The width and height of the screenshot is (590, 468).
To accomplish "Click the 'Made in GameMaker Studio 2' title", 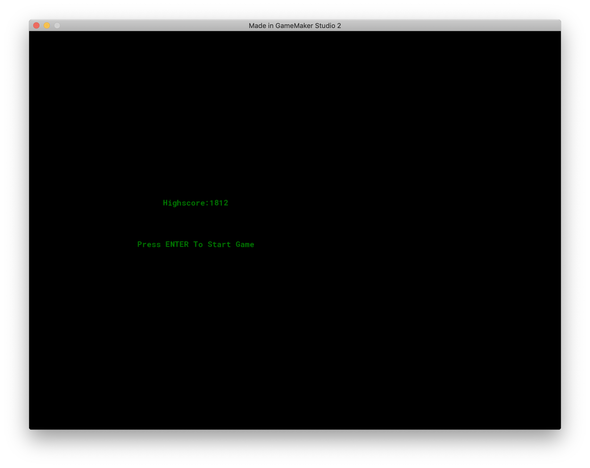I will [x=295, y=26].
